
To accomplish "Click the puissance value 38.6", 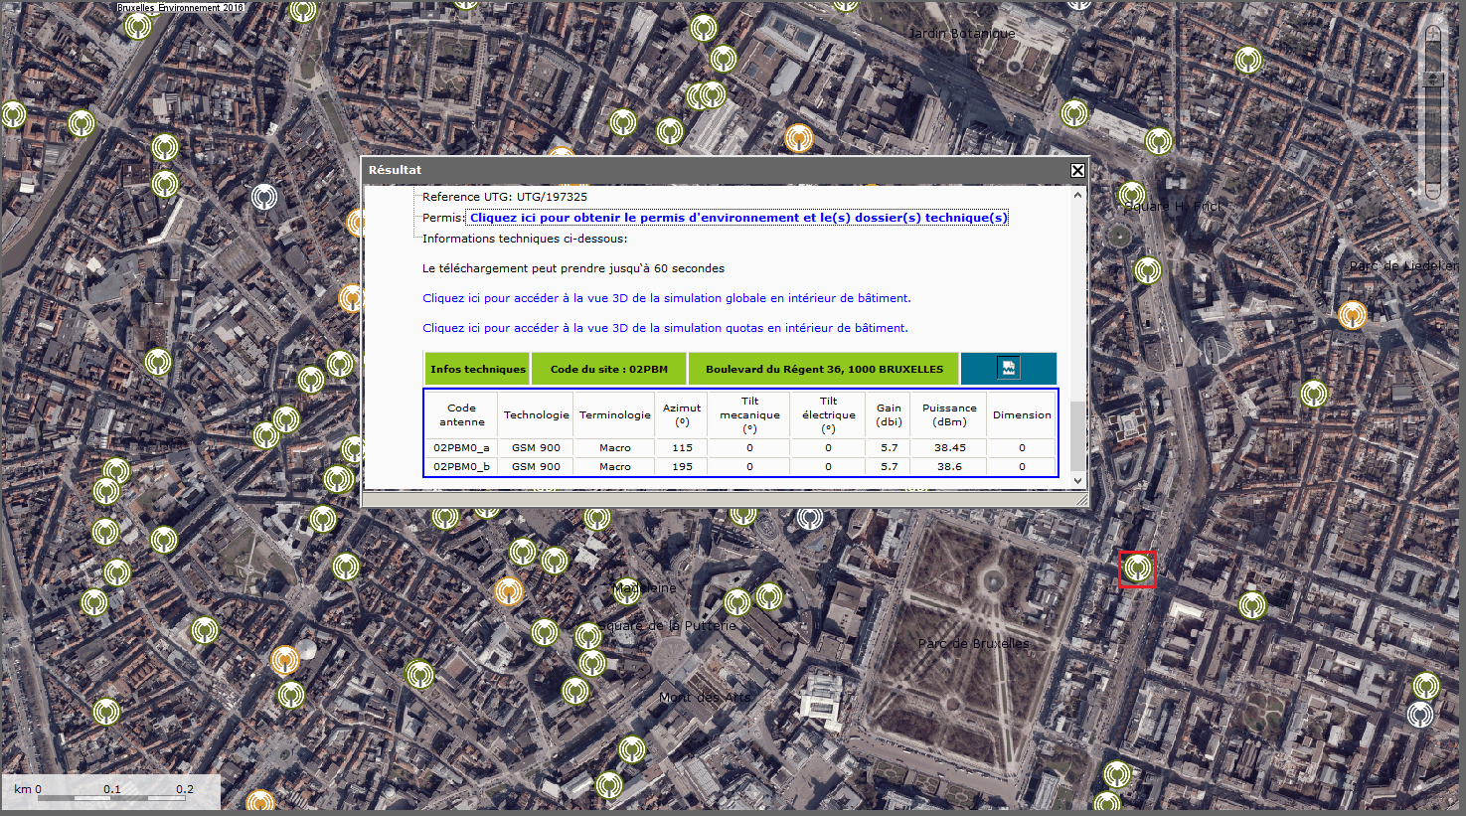I will coord(949,466).
